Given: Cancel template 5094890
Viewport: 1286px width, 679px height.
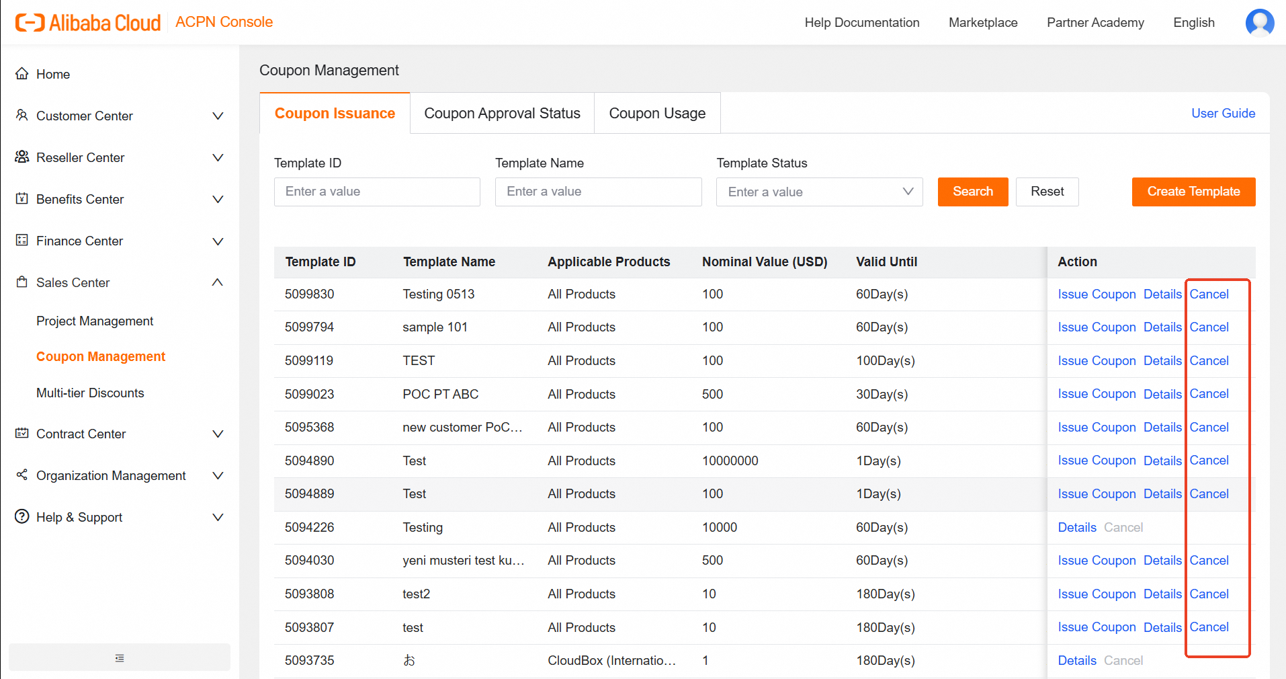Looking at the screenshot, I should 1209,461.
